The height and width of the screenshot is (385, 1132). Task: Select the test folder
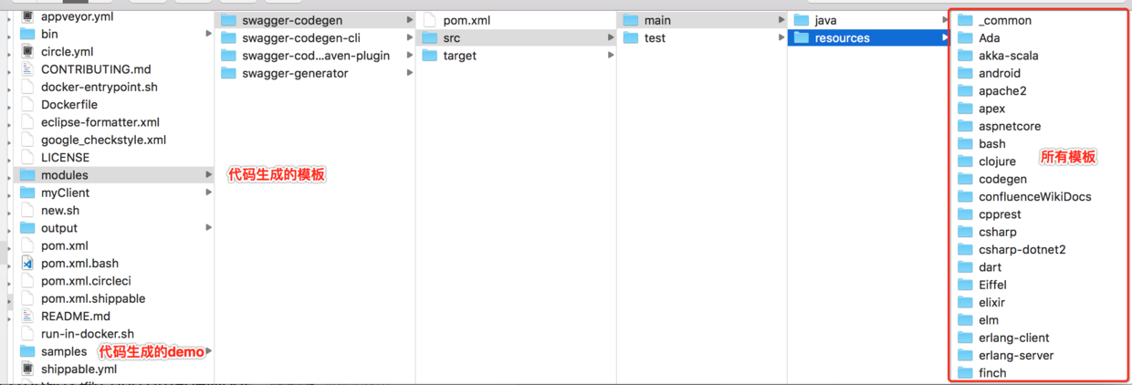point(655,38)
